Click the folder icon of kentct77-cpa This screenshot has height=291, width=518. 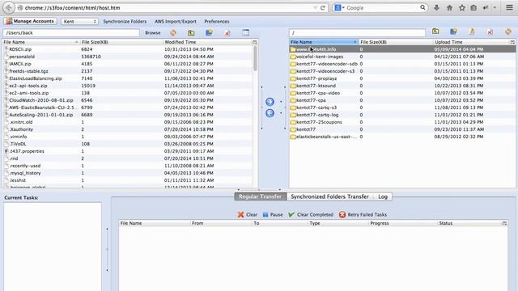(293, 100)
